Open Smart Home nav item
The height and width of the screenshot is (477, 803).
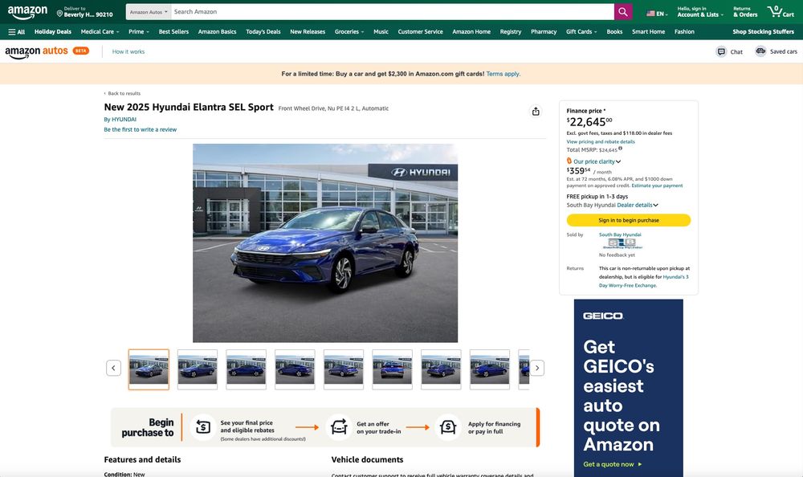pyautogui.click(x=648, y=32)
